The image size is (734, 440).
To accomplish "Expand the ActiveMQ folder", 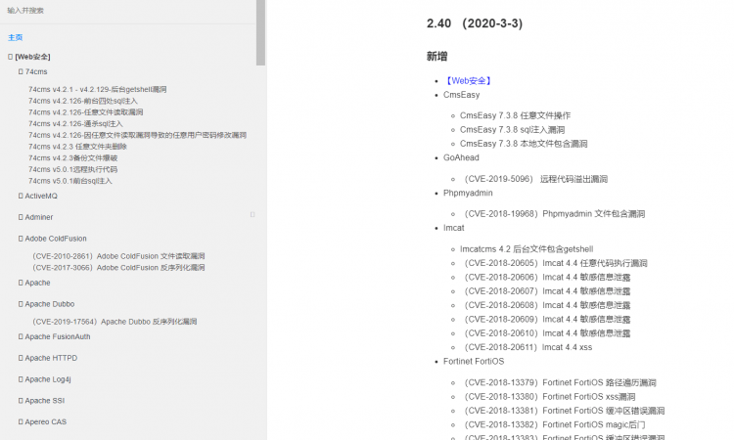I will point(38,196).
